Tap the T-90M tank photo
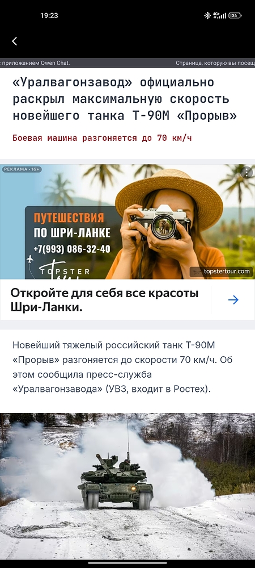The image size is (255, 568). point(127,486)
